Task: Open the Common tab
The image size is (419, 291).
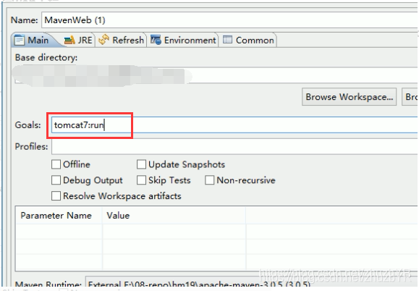Action: (248, 40)
